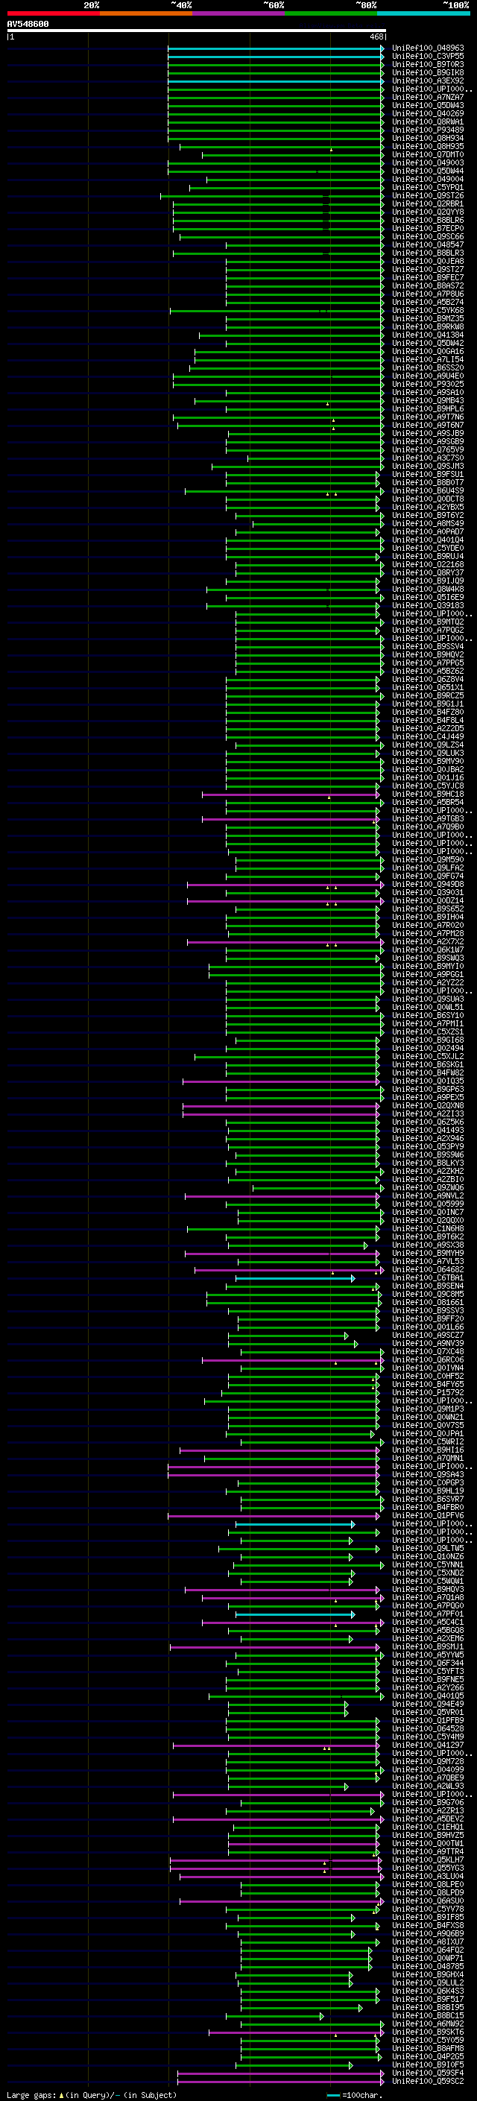Select hit label UniRef100_O49003
Screen dimensions: 477x2101
click(427, 162)
